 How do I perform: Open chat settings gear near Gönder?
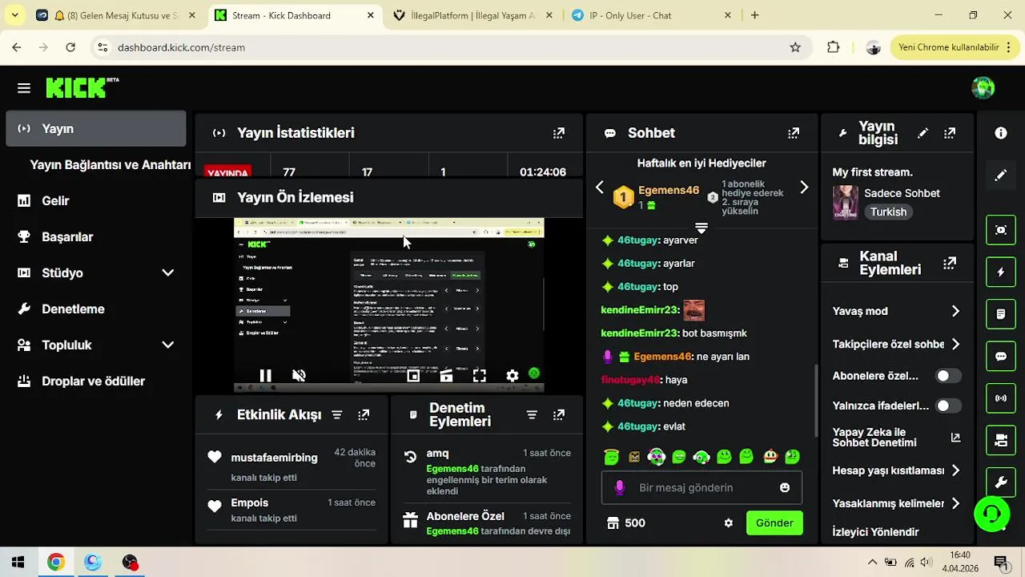click(x=728, y=523)
